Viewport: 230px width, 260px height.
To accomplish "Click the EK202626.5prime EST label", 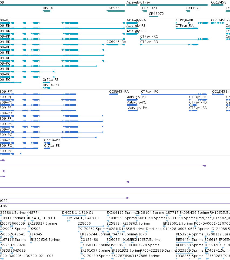I will coord(45,240).
